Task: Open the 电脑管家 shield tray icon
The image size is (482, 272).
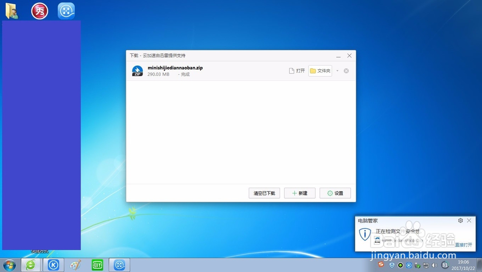Action: pyautogui.click(x=391, y=265)
